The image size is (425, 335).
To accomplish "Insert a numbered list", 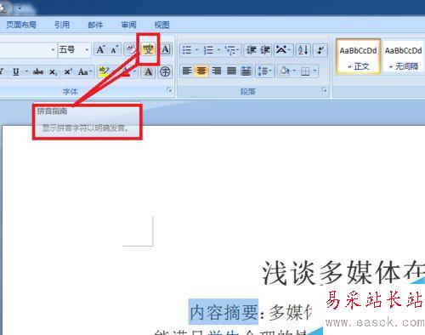I will click(209, 50).
